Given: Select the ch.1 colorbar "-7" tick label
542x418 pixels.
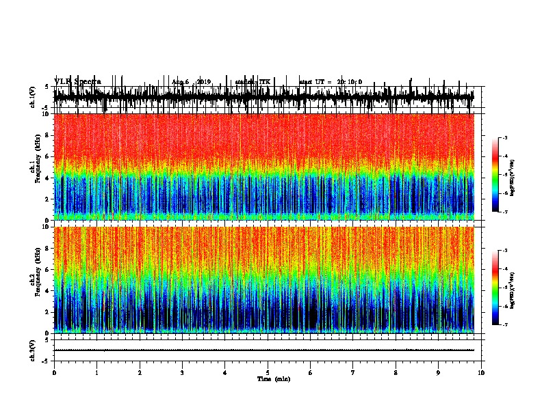Looking at the screenshot, I should (504, 212).
